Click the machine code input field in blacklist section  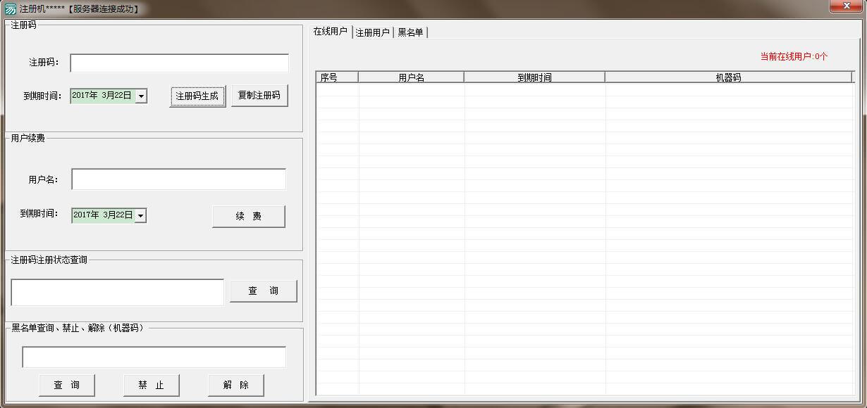154,357
